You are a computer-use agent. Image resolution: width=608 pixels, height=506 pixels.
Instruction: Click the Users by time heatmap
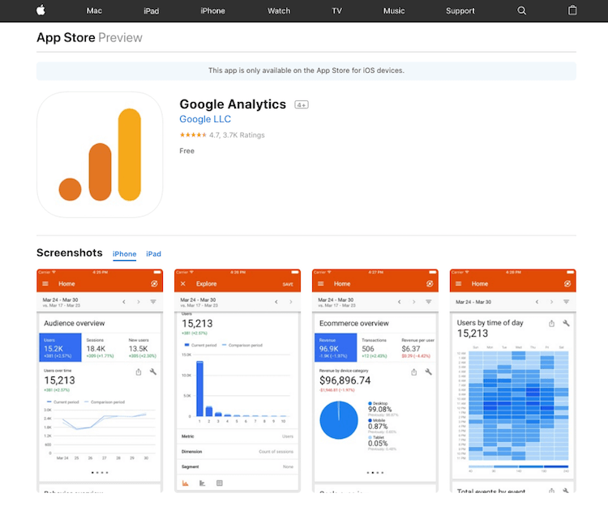519,406
